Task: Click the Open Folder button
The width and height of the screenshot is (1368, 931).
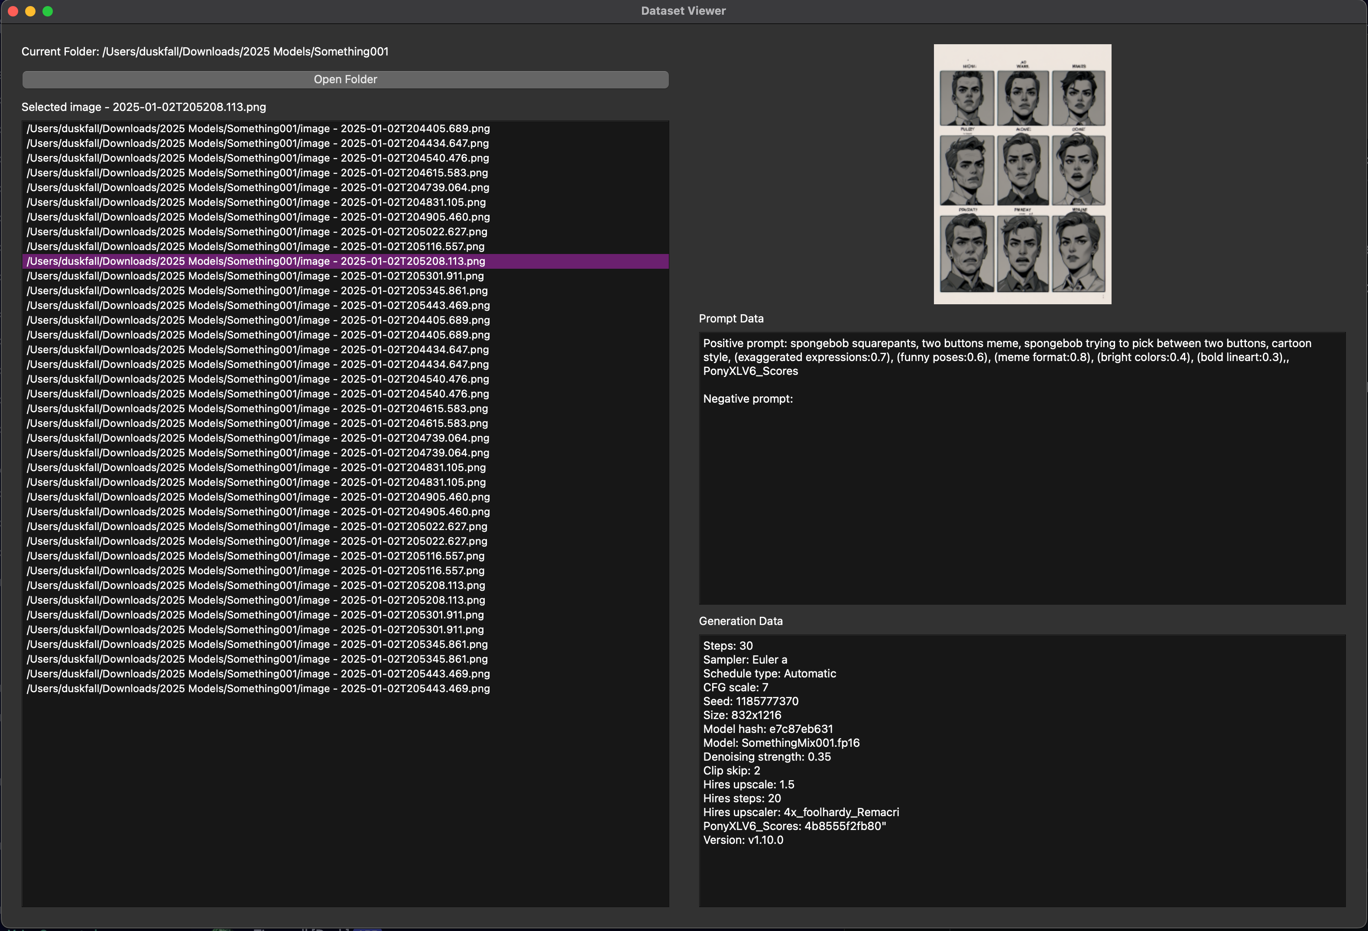Action: [345, 79]
